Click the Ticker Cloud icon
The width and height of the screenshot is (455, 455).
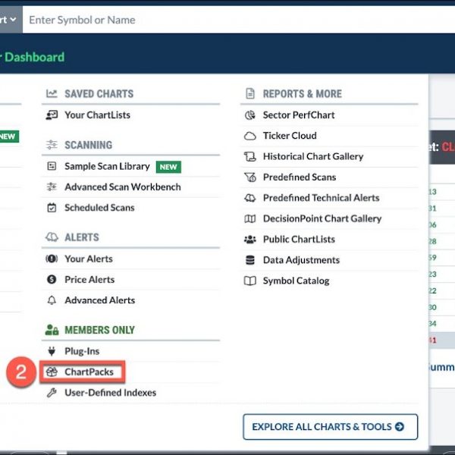tap(249, 136)
